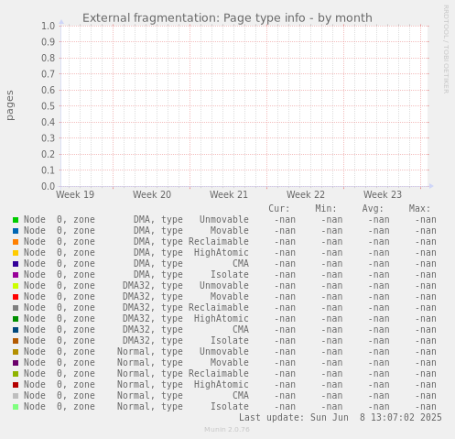Click the DMA32 CMA navy swatch
455x439 pixels.
pos(16,330)
